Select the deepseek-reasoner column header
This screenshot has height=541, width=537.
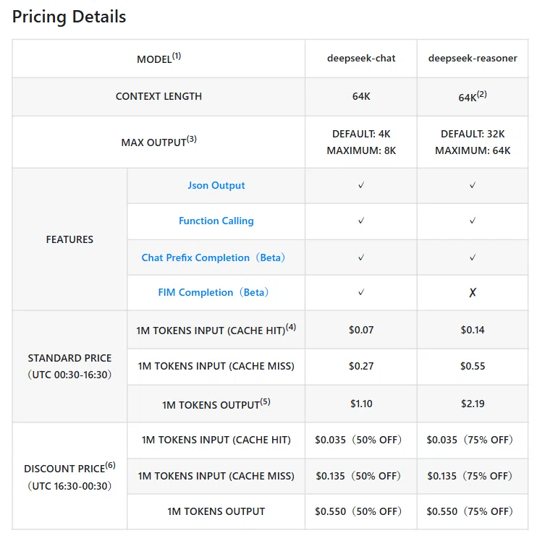click(473, 59)
